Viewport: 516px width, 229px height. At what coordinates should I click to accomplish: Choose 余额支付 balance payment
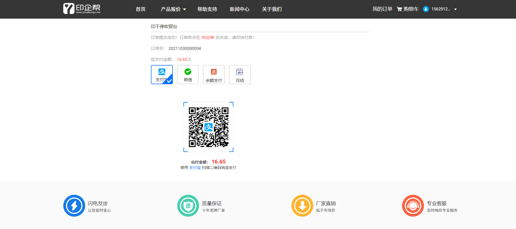click(214, 75)
